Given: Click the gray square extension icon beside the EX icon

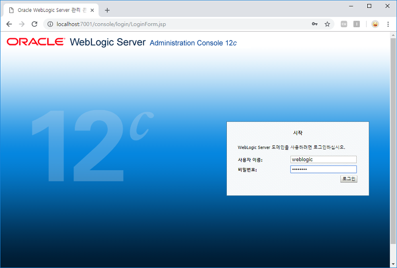Looking at the screenshot, I should click(356, 24).
